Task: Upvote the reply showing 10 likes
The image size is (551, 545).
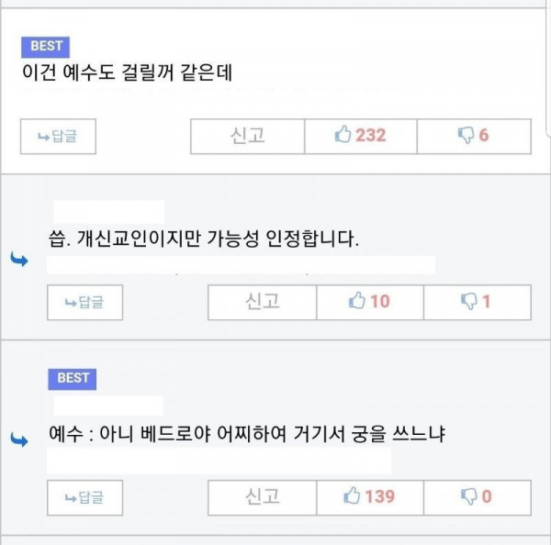Action: [370, 303]
